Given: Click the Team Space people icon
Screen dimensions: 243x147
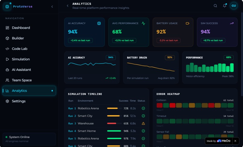Looking at the screenshot, I should [x=7, y=80].
